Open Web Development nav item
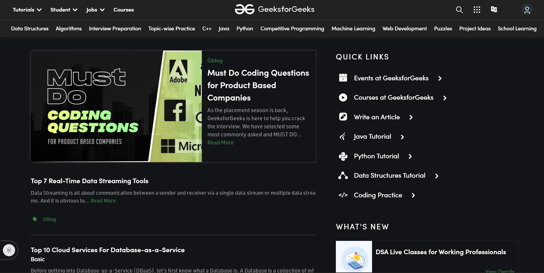544x273 pixels. tap(405, 29)
